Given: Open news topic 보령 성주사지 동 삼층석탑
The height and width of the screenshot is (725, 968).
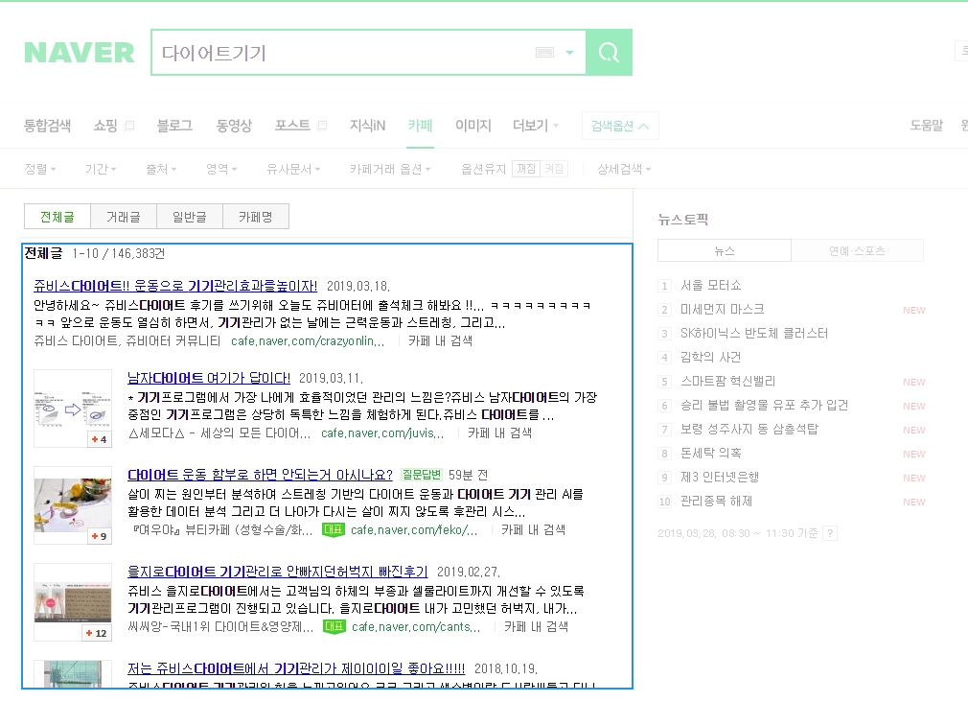Looking at the screenshot, I should 749,430.
